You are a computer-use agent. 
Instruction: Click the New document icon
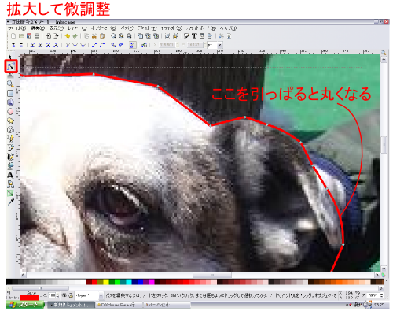13,36
